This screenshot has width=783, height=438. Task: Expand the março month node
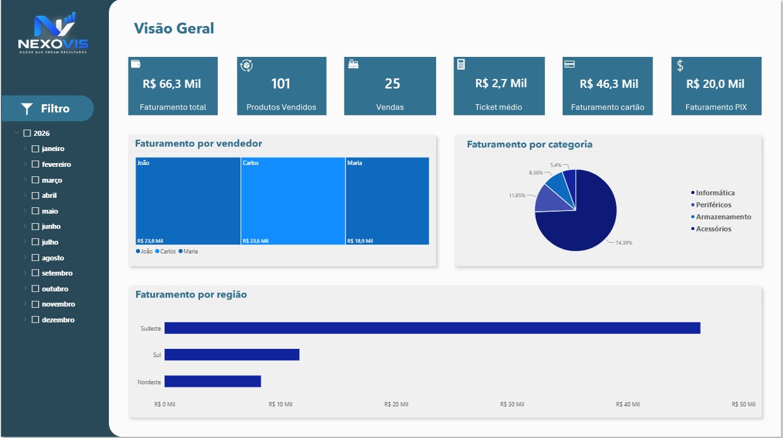(x=25, y=180)
